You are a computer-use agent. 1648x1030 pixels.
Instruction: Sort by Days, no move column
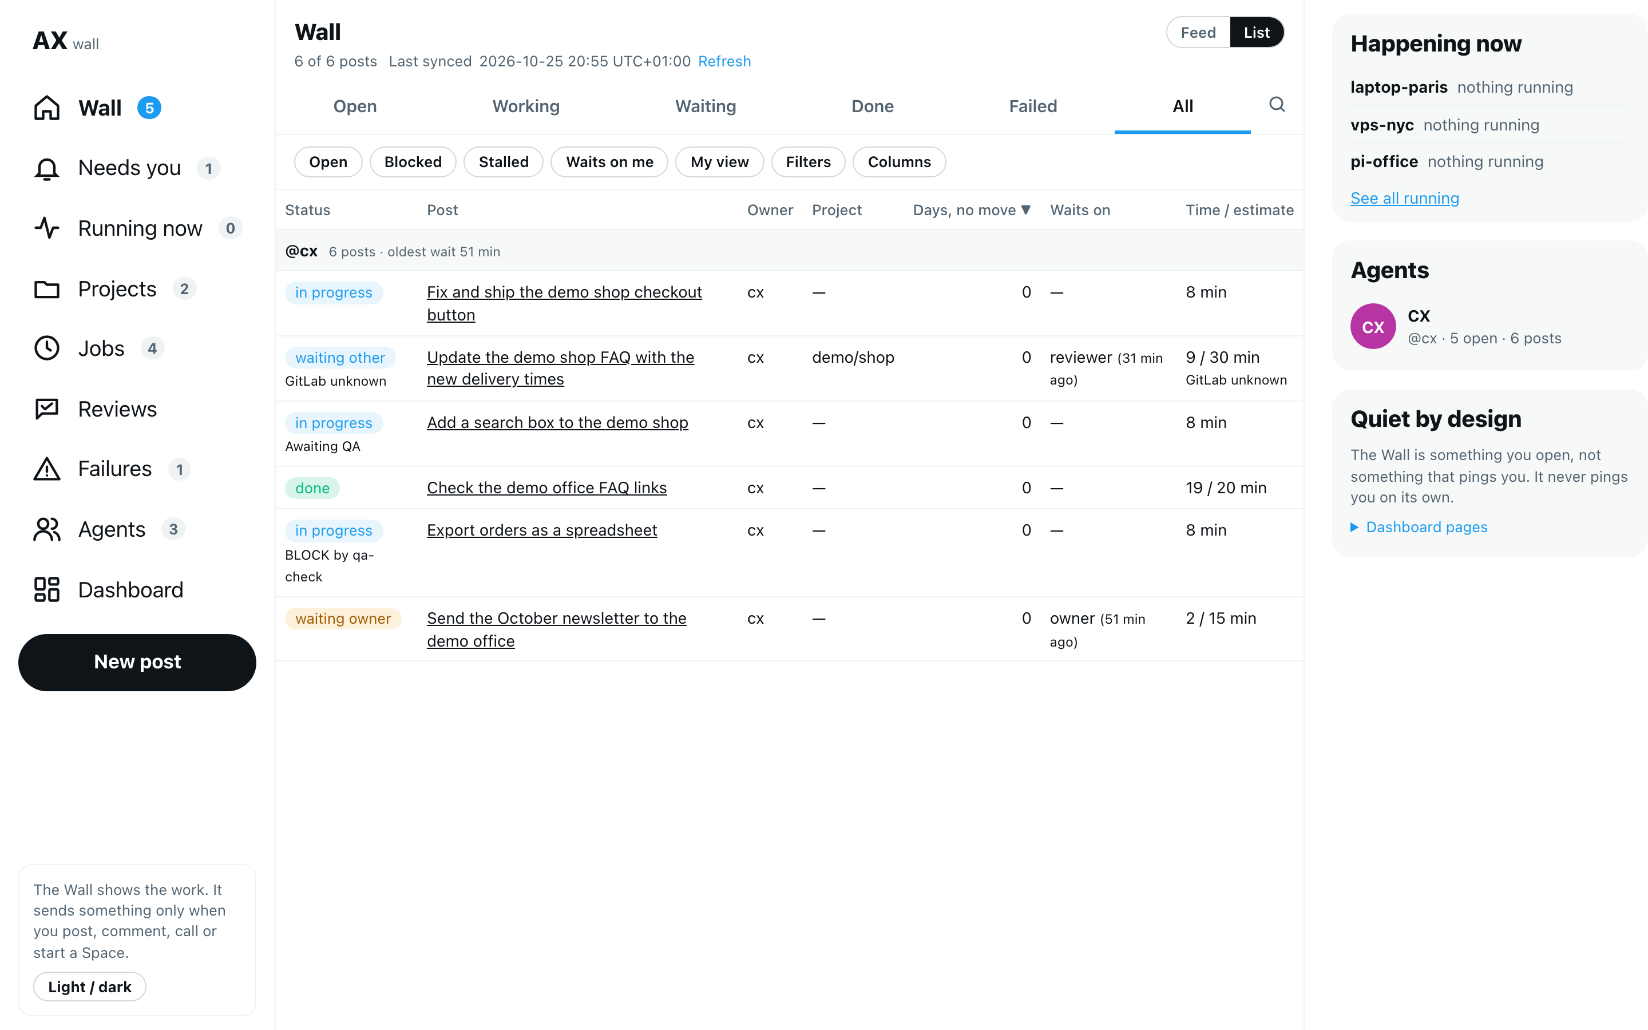click(x=972, y=210)
